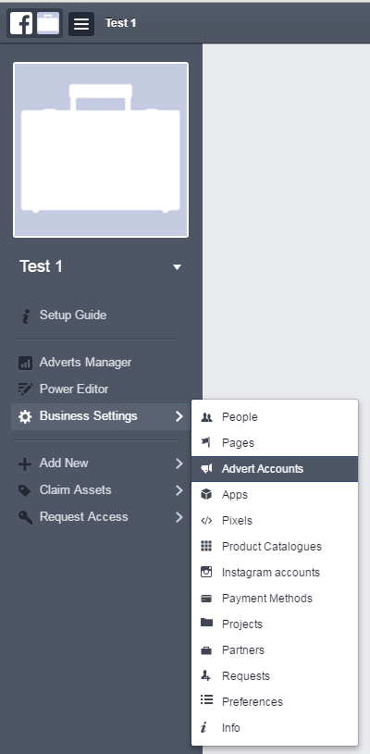The height and width of the screenshot is (754, 370).
Task: Click the Apps cube icon
Action: (206, 494)
